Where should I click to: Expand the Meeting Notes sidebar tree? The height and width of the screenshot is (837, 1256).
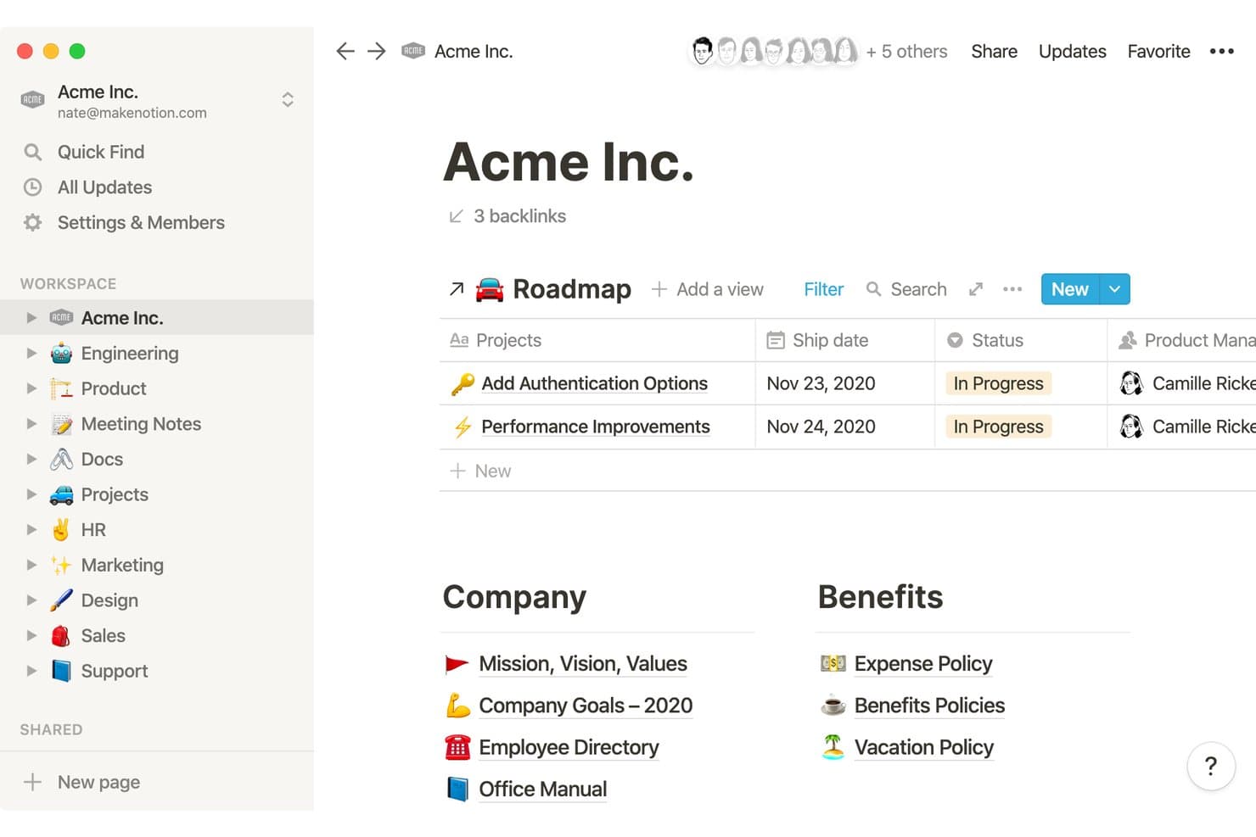coord(31,423)
